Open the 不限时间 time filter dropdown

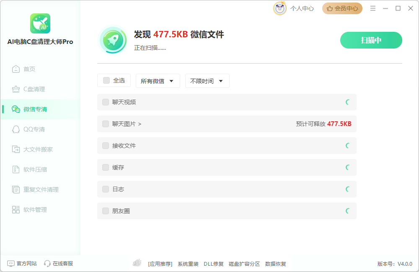pyautogui.click(x=207, y=81)
